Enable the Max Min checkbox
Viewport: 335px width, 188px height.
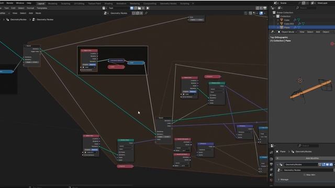[305, 175]
